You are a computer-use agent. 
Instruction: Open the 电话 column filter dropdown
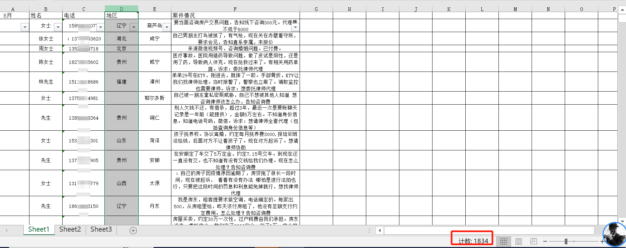tap(100, 27)
